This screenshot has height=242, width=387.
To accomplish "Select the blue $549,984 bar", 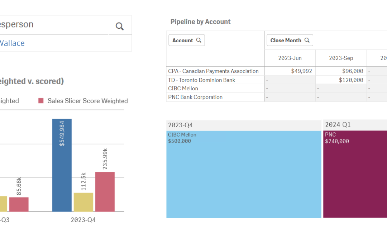I will pos(62,165).
